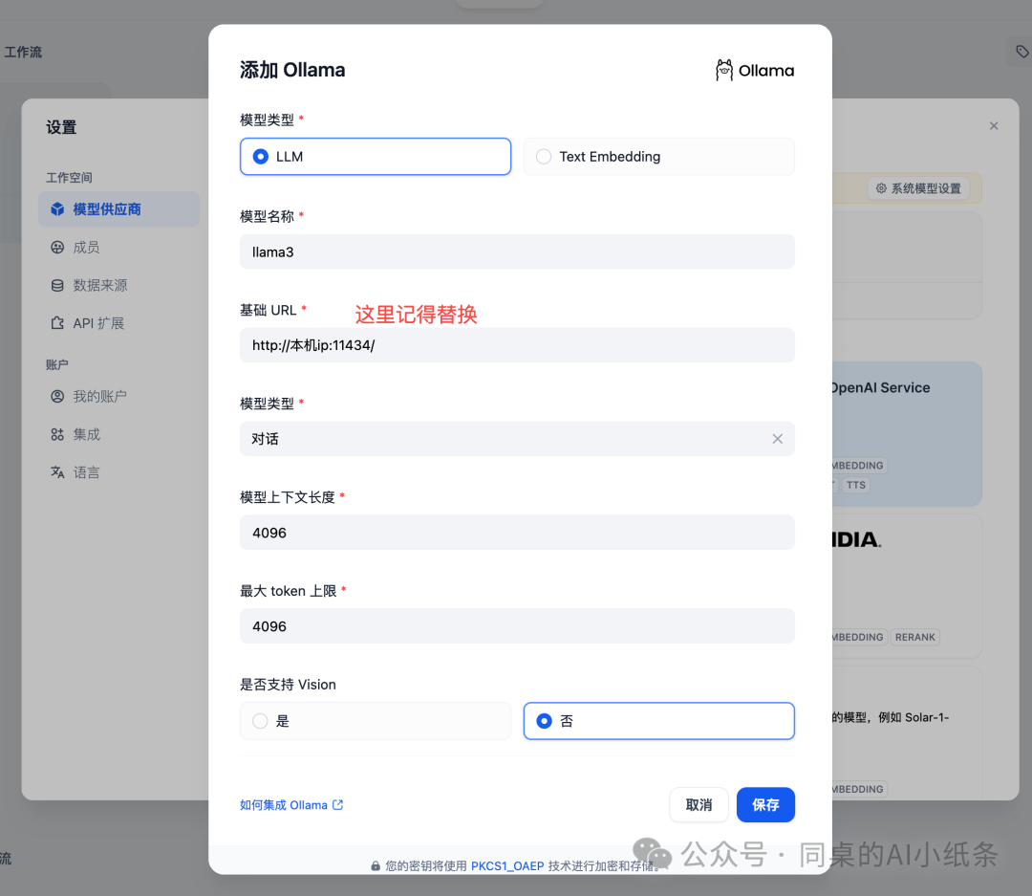Click the 工作流 tab at top left

click(23, 52)
